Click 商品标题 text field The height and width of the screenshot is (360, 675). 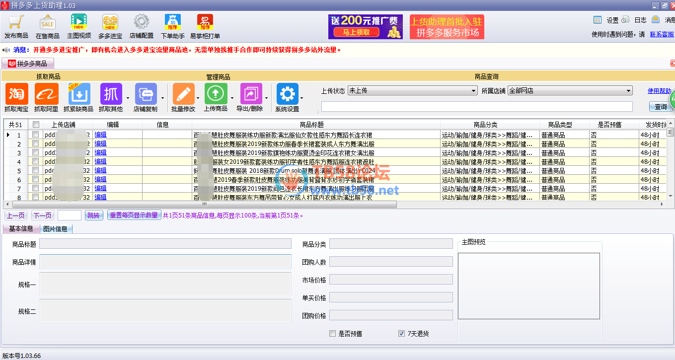coord(165,244)
